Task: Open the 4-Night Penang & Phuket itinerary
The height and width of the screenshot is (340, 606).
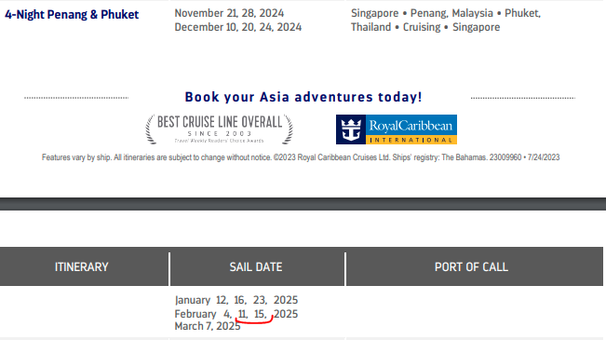Action: click(x=72, y=15)
